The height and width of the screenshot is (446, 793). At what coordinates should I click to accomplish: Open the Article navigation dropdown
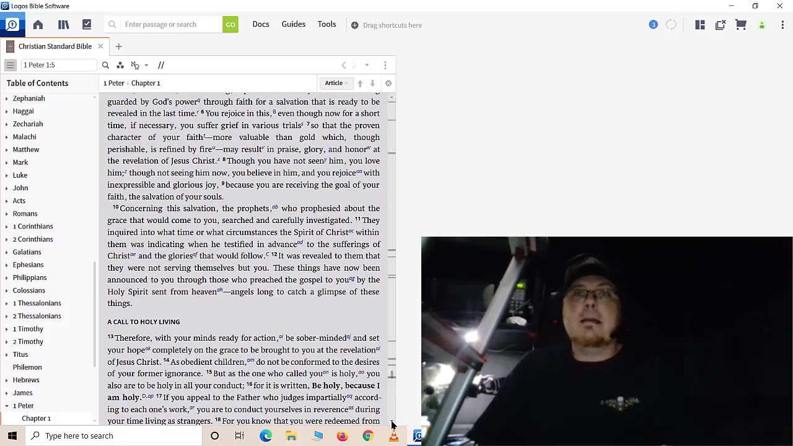(336, 83)
